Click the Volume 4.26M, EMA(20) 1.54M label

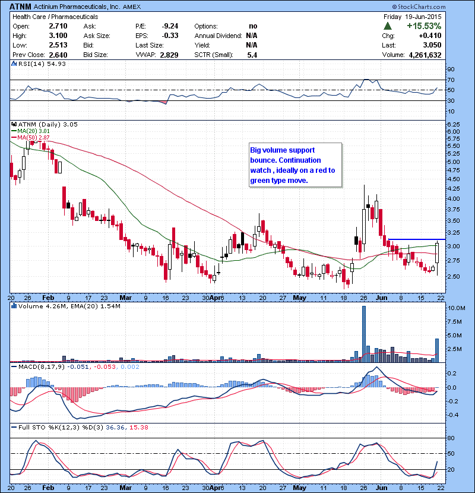[x=69, y=306]
